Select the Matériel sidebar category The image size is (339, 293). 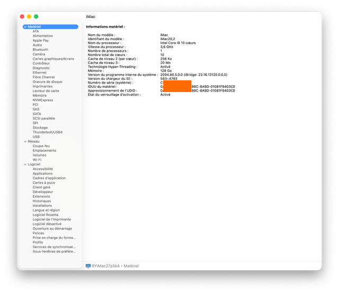pos(51,27)
